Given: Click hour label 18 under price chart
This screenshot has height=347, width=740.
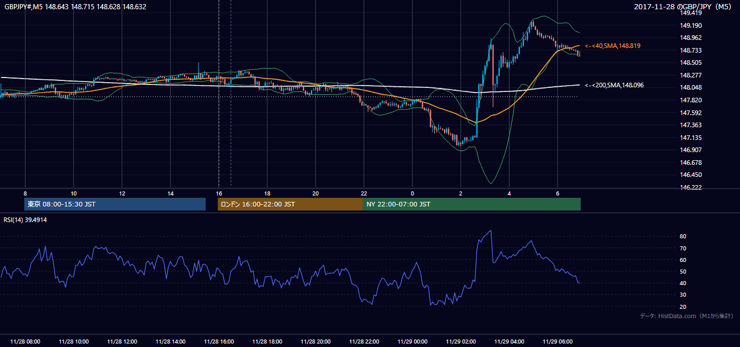Looking at the screenshot, I should pos(267,193).
